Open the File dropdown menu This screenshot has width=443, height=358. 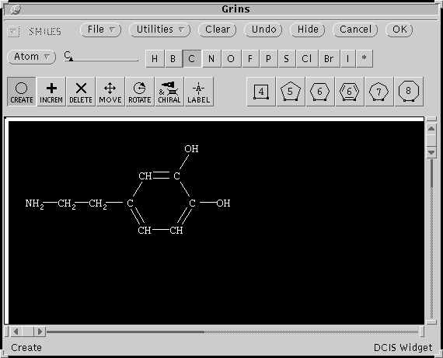[x=101, y=30]
